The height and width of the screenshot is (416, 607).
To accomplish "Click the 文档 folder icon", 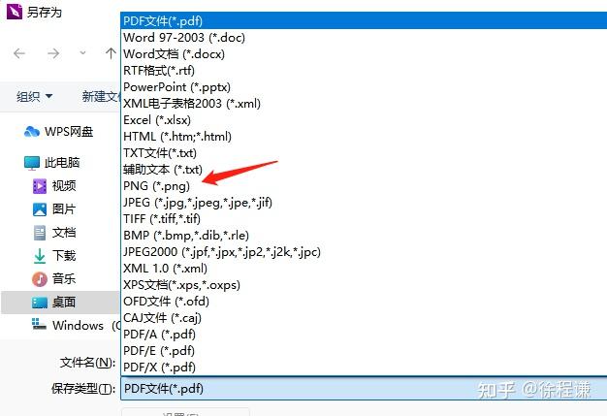I will (40, 233).
